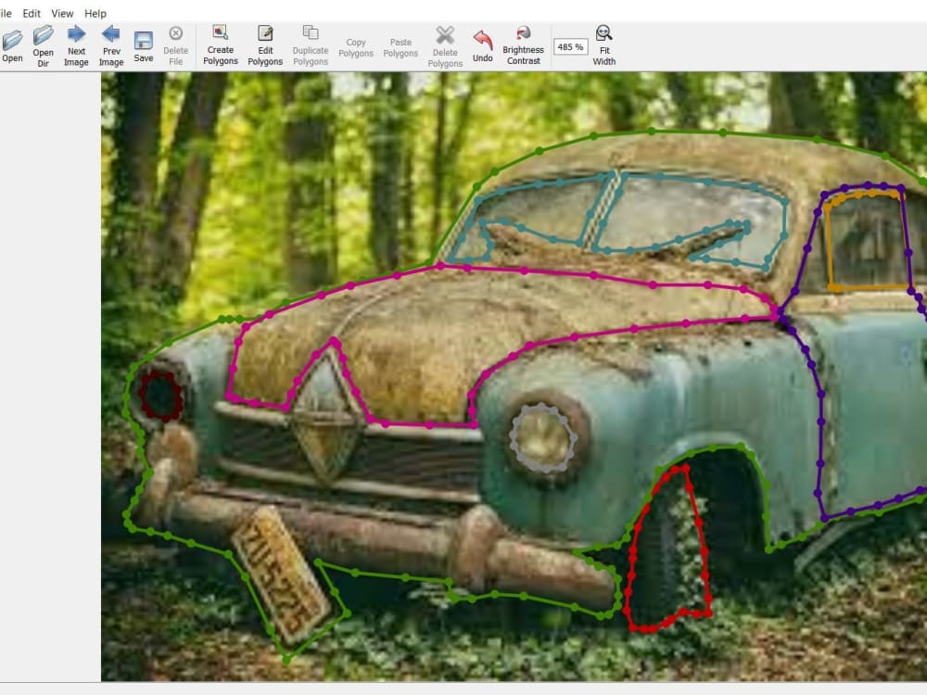The image size is (927, 695).
Task: Select the orange side-window polygon
Action: 867,240
